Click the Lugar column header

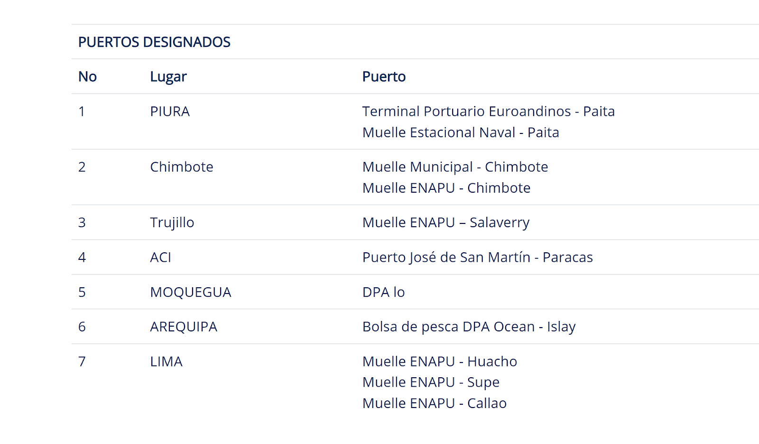[x=168, y=77]
